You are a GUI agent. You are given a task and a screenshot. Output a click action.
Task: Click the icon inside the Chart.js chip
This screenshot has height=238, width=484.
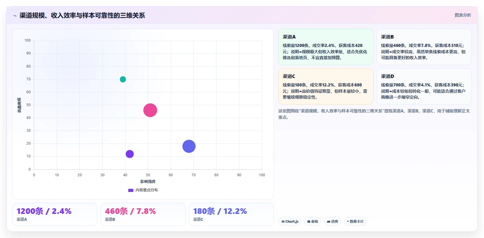283,221
